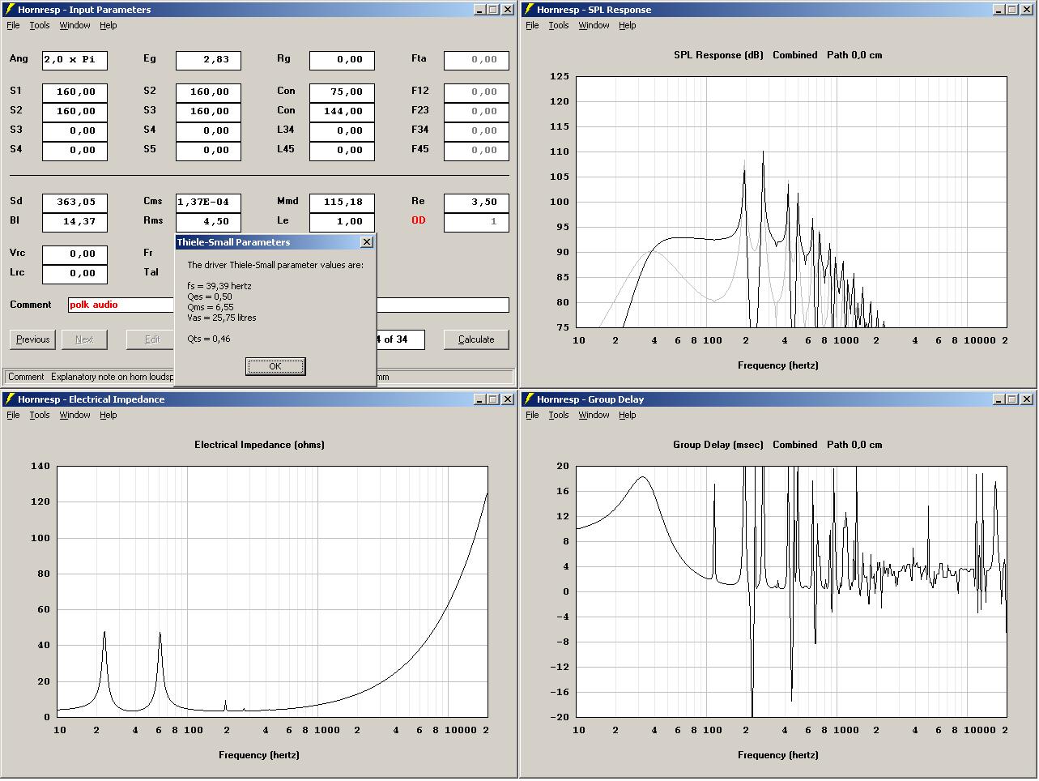Image resolution: width=1039 pixels, height=781 pixels.
Task: Close the Thiele-Small Parameters dialog with X
Action: pos(367,242)
